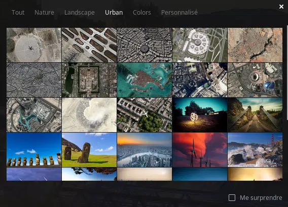The image size is (288, 207).
Task: Select the row of Moai statues wallpaper
Action: click(34, 150)
